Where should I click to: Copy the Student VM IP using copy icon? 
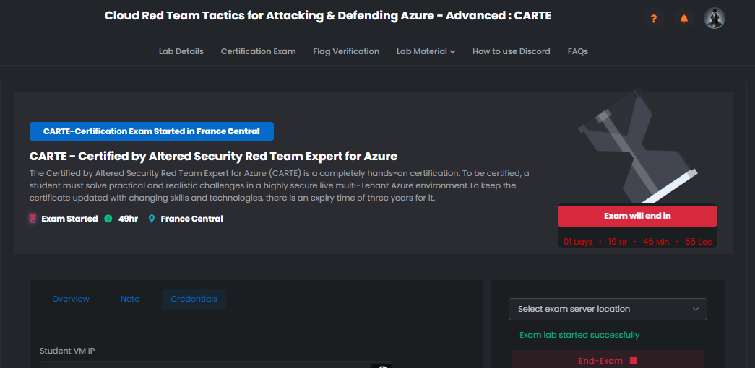click(x=384, y=366)
